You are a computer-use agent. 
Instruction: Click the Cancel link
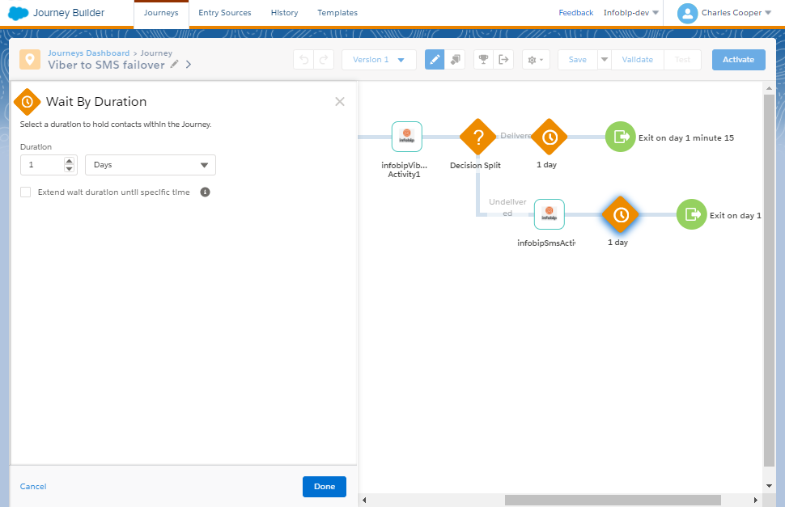tap(33, 487)
